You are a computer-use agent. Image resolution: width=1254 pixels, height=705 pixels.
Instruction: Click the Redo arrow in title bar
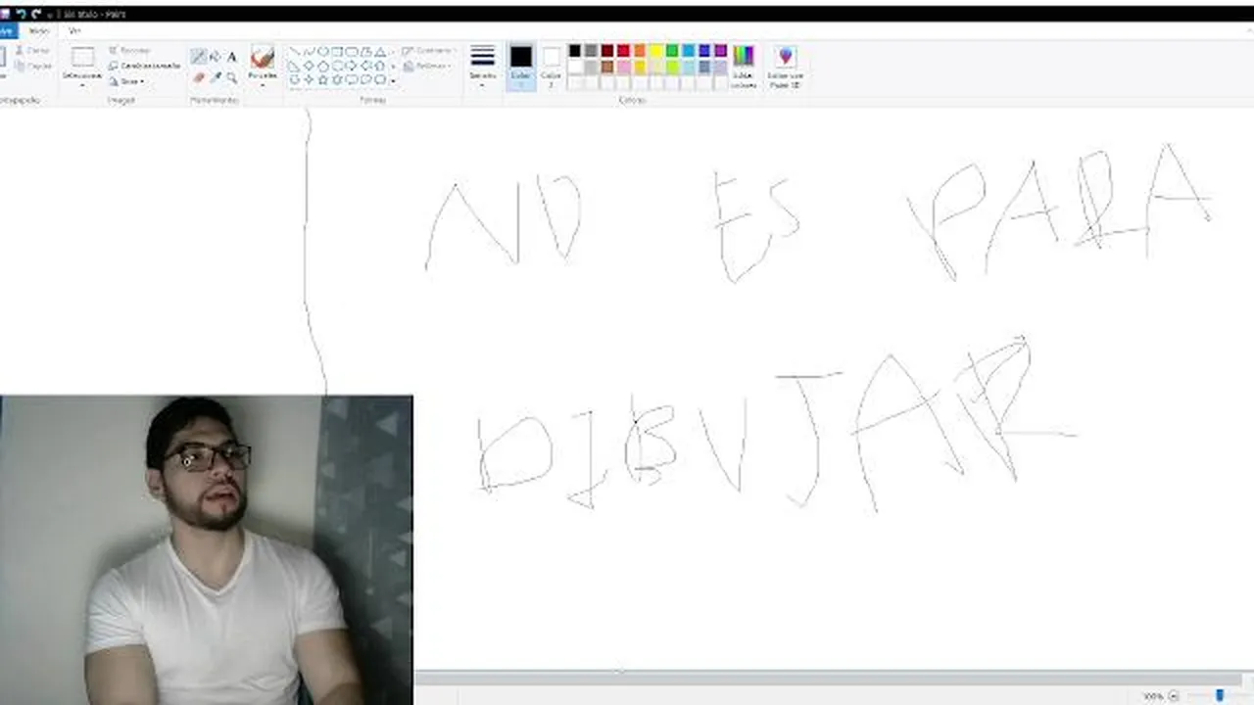pyautogui.click(x=36, y=14)
